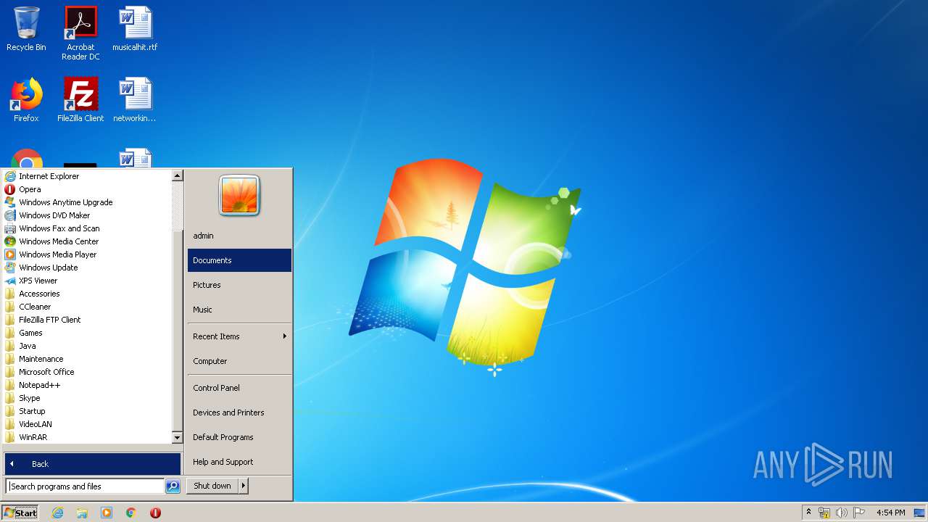Open the Startup folder
This screenshot has width=928, height=522.
(x=87, y=411)
